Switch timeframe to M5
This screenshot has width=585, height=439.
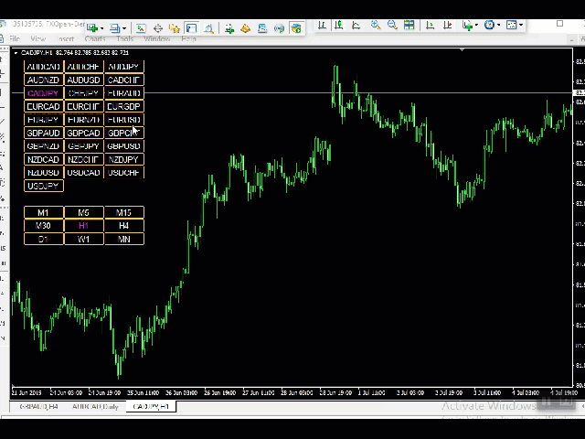tap(83, 212)
